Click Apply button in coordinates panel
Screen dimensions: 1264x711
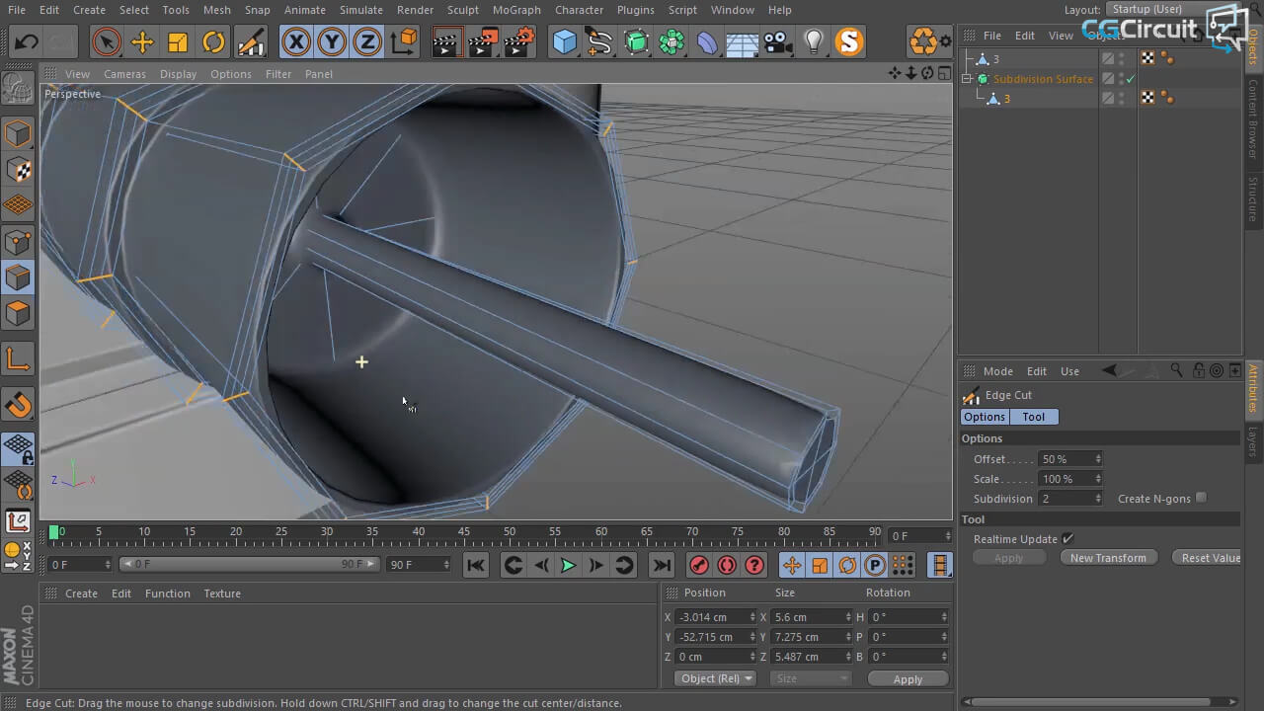[x=908, y=679]
